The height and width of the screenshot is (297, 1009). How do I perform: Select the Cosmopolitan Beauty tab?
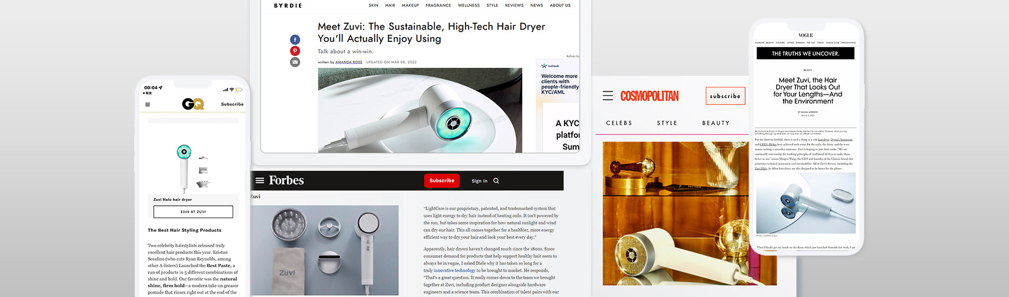click(x=716, y=123)
